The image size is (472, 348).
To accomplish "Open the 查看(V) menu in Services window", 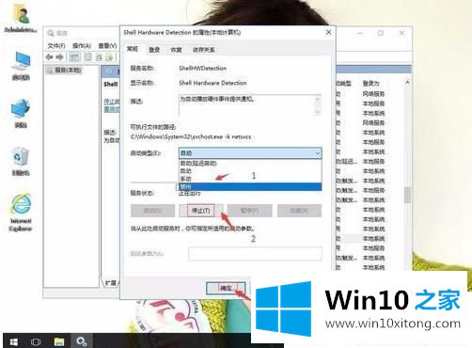I will [x=107, y=46].
